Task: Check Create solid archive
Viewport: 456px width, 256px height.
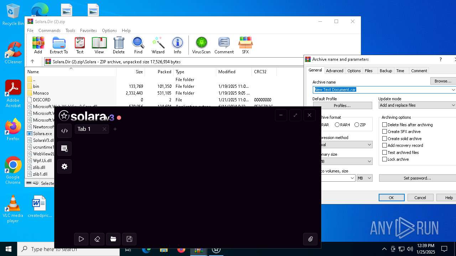Action: pyautogui.click(x=385, y=139)
